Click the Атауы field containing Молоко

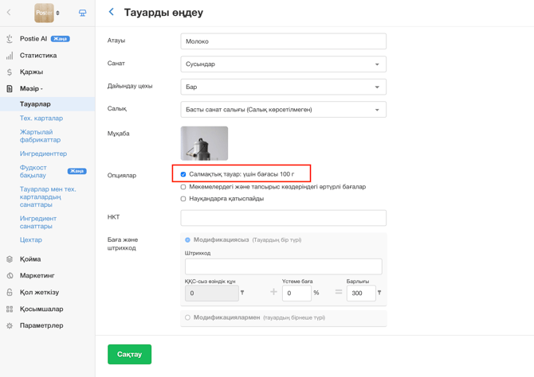pos(284,41)
